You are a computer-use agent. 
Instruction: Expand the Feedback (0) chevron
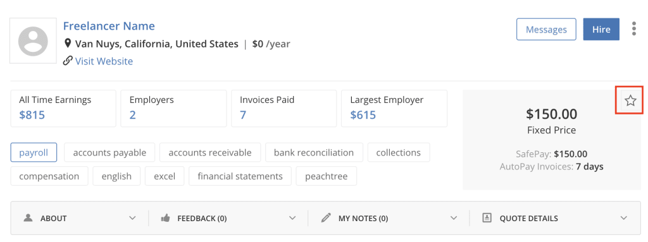[292, 218]
